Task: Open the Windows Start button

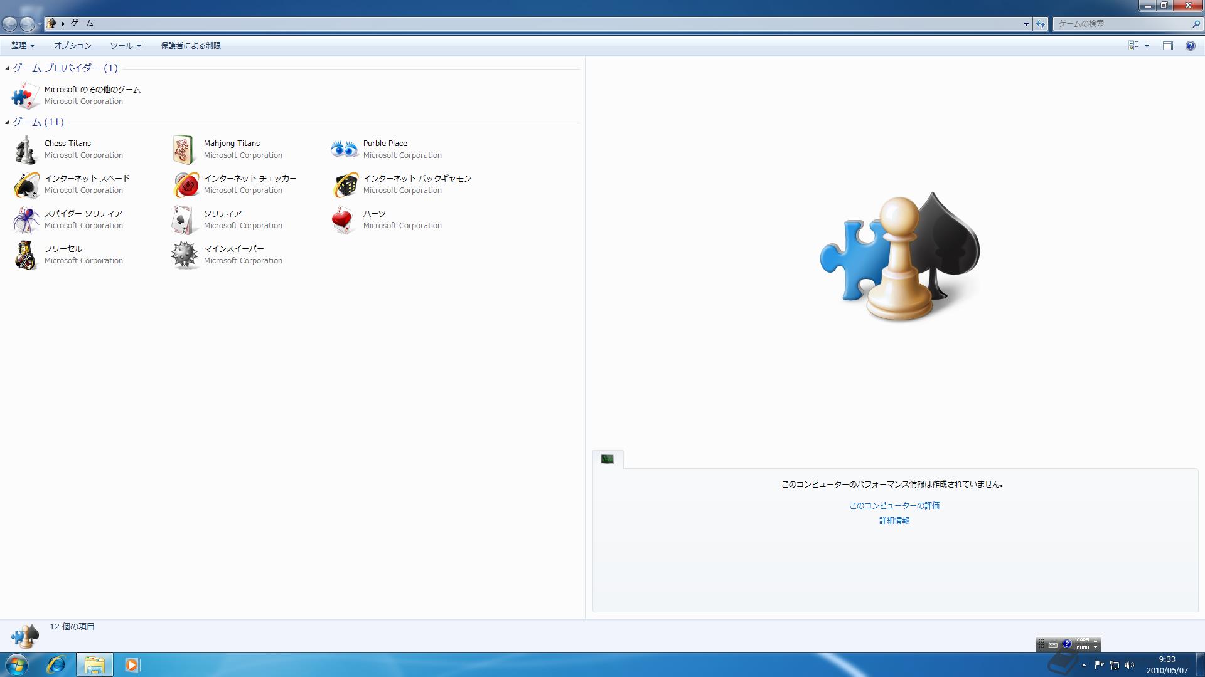Action: coord(16,664)
